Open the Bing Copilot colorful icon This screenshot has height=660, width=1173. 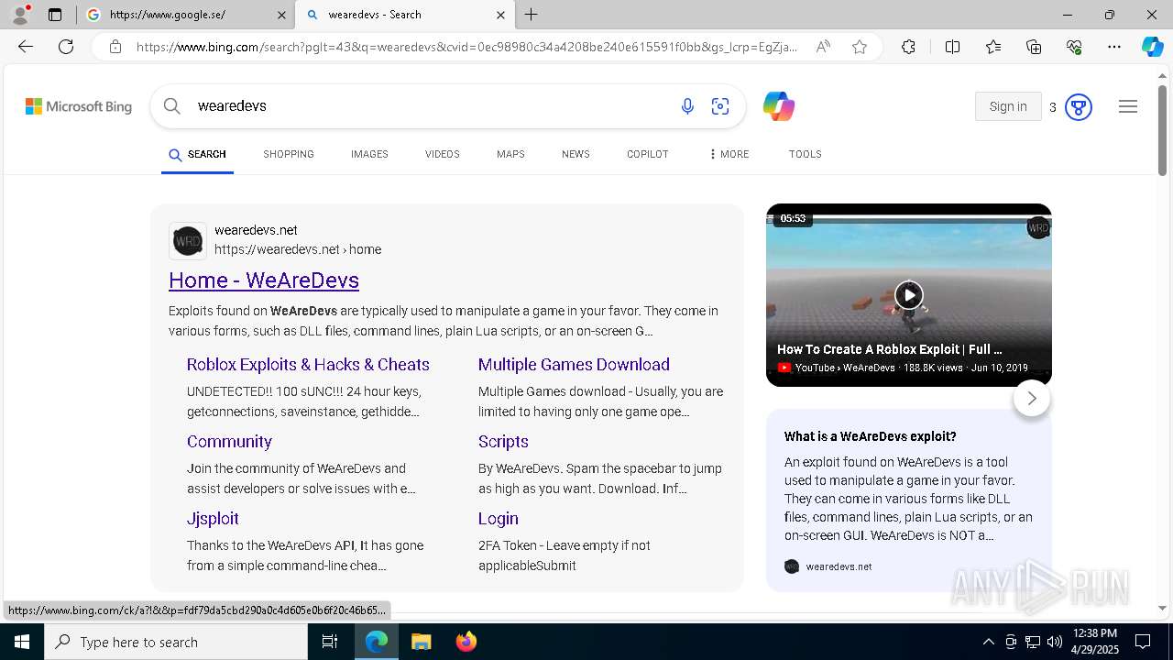pos(779,106)
